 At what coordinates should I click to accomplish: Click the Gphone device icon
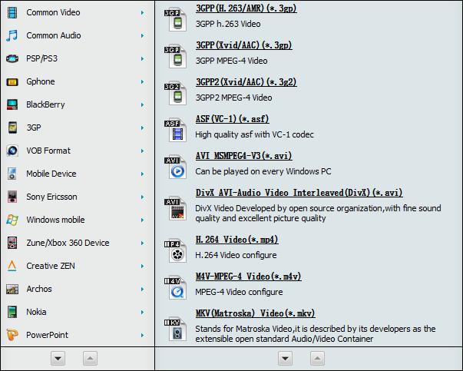point(12,82)
